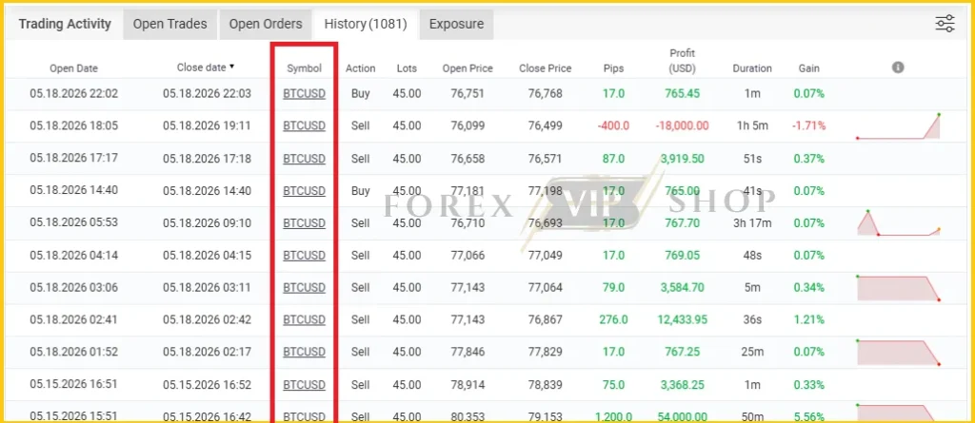Screen dimensions: 975x423
Task: View chart thumbnail for the 3h 17m trade
Action: pos(899,223)
